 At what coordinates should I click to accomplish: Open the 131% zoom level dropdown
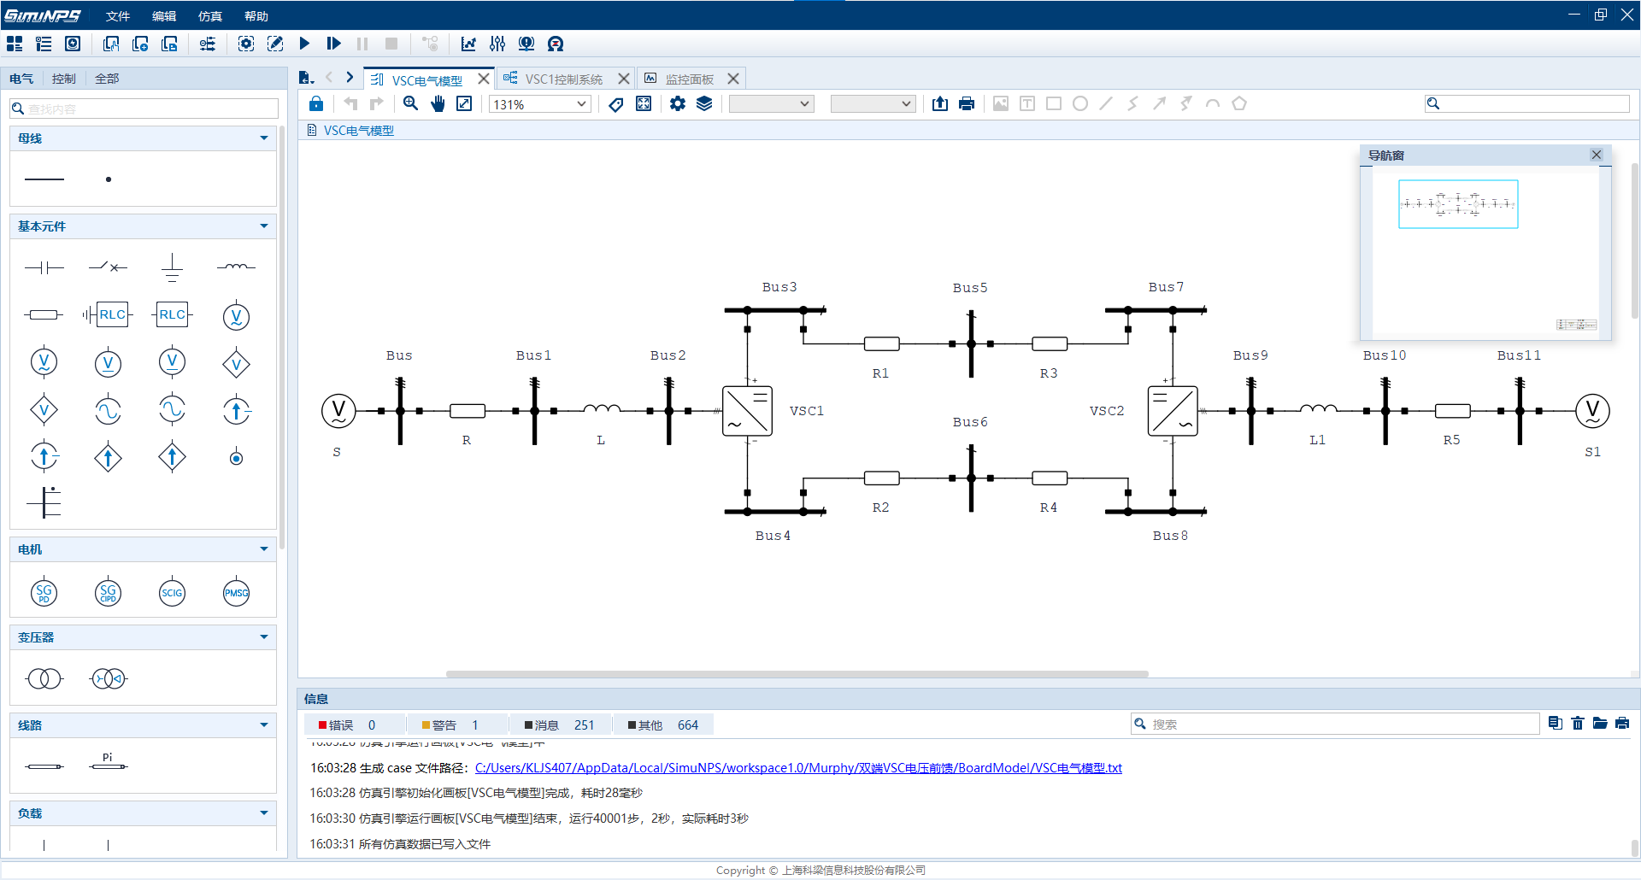pos(539,104)
